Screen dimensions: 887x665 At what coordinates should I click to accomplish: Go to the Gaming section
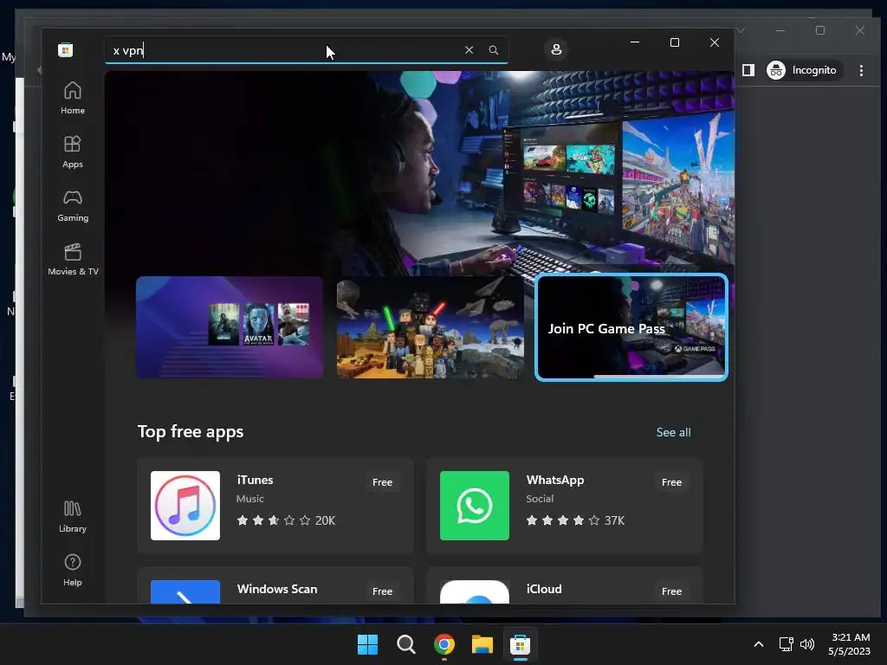click(x=73, y=206)
